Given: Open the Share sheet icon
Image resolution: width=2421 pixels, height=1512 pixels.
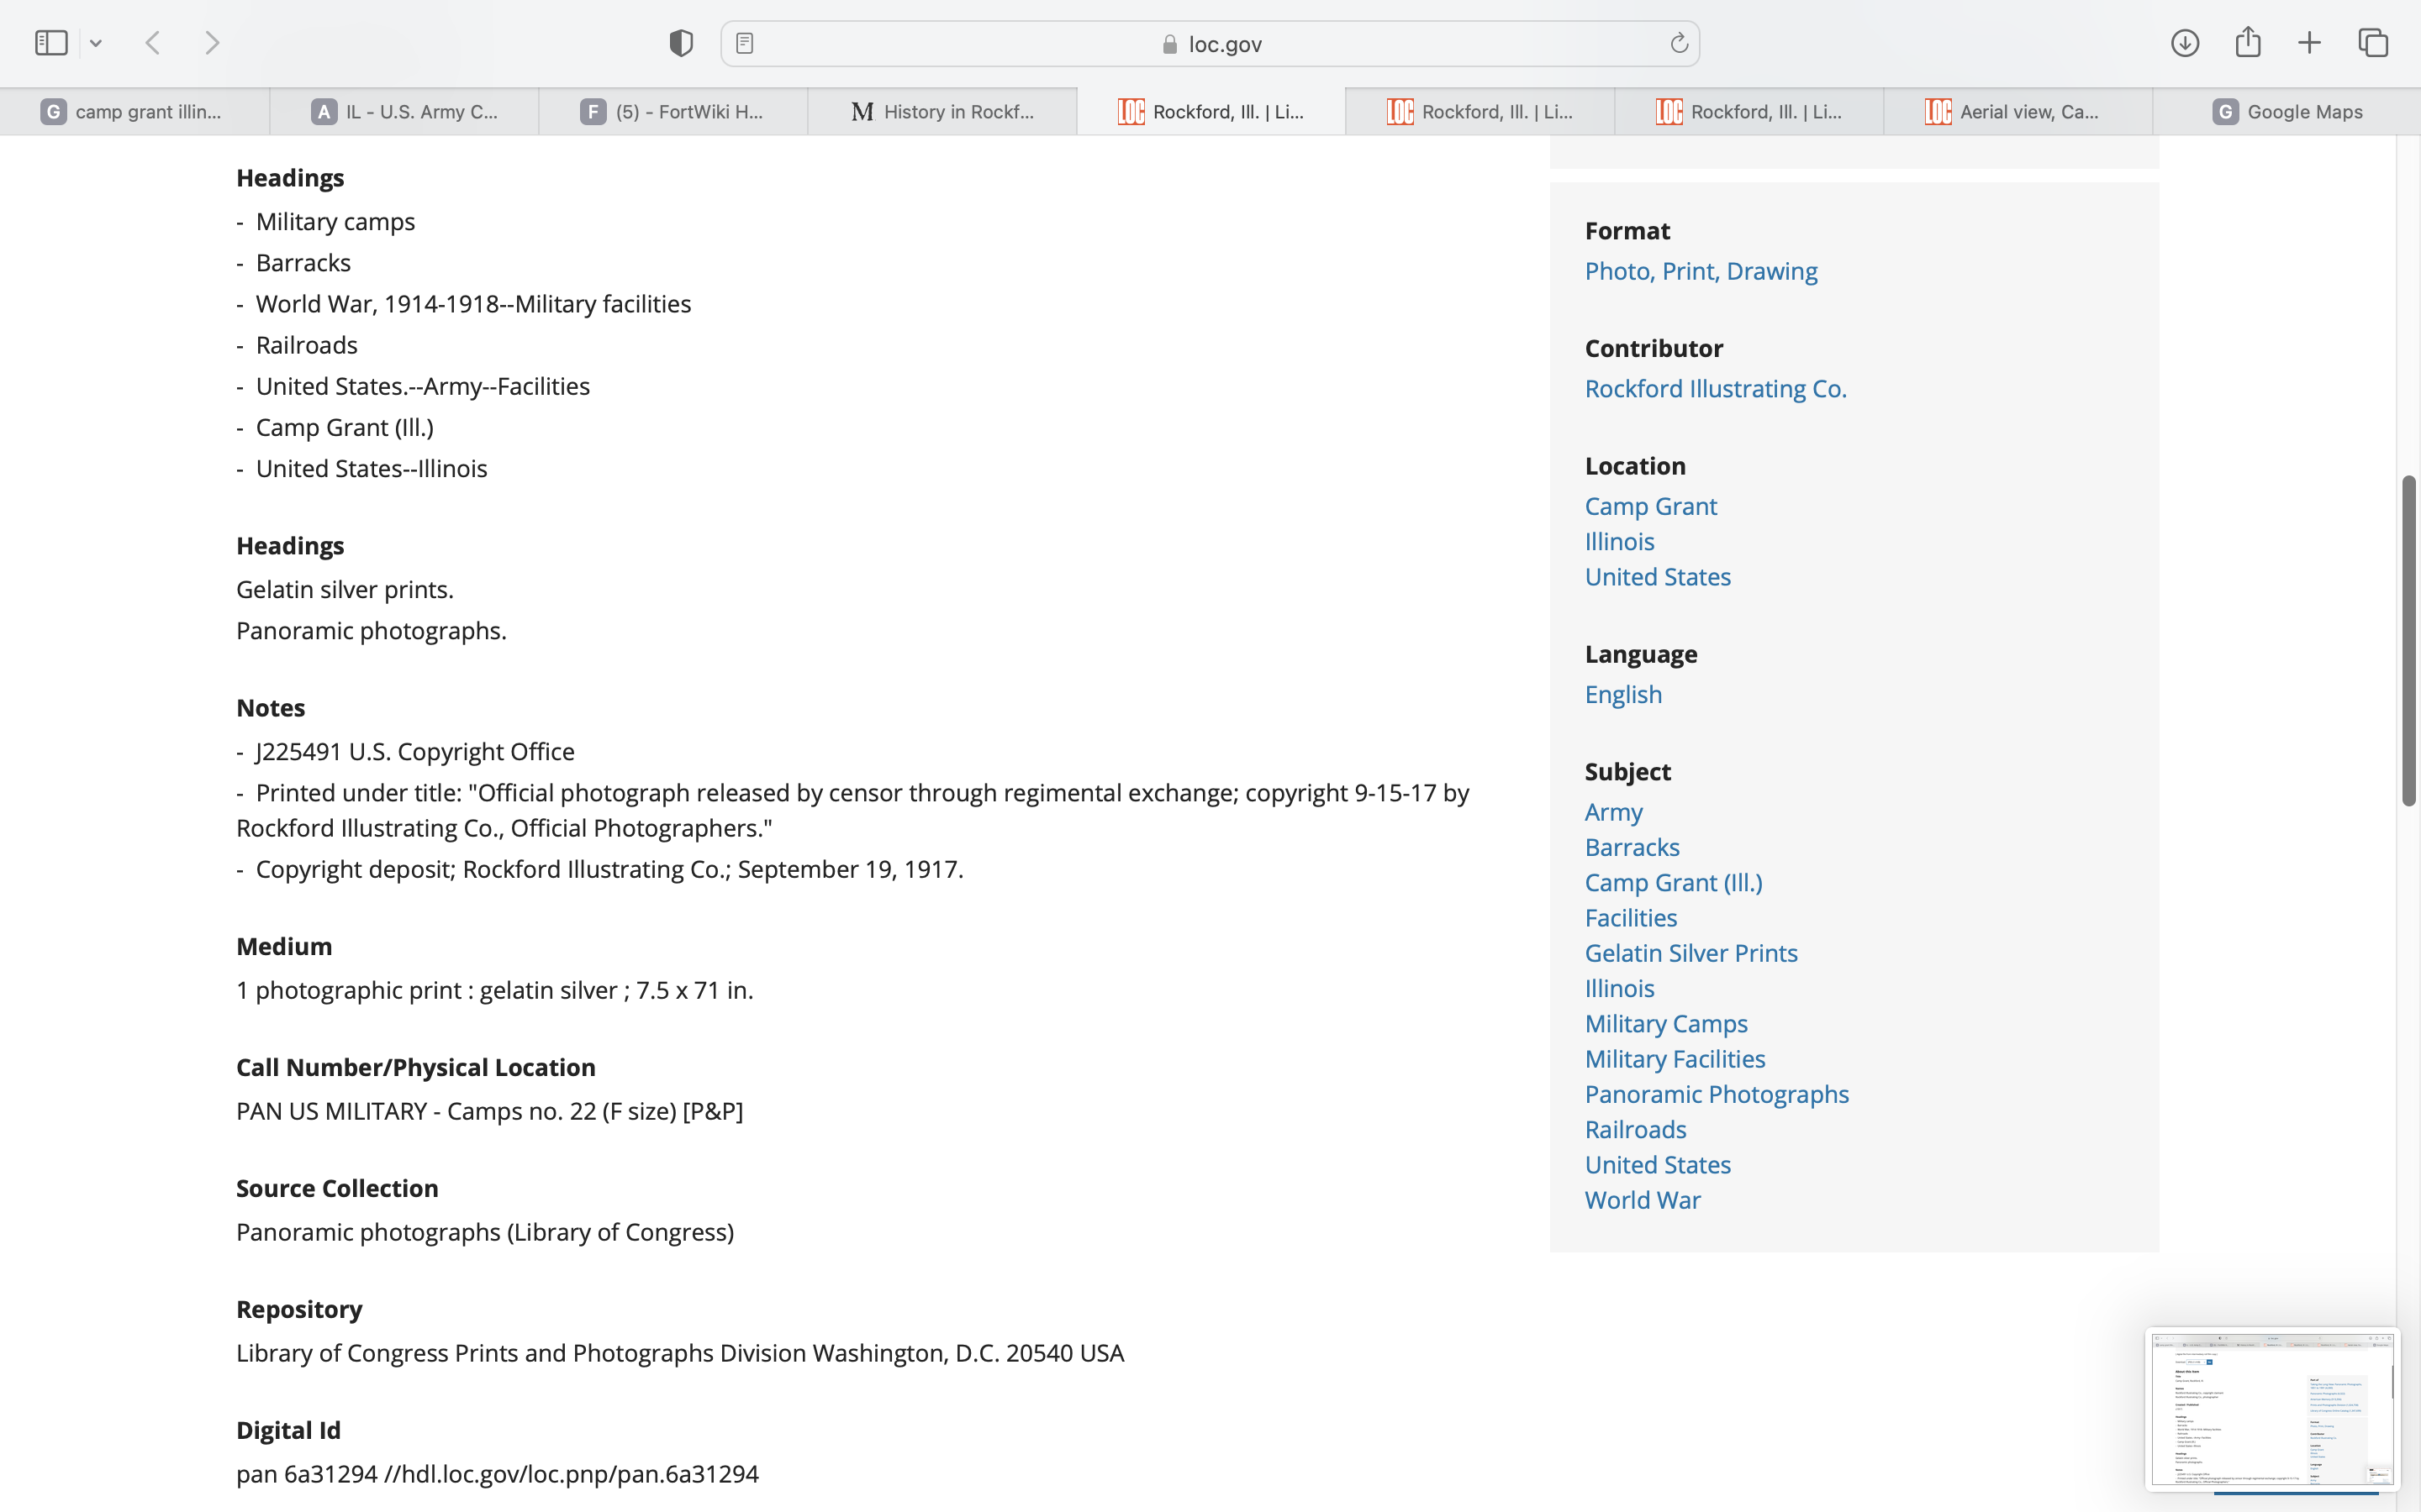Looking at the screenshot, I should click(2248, 42).
